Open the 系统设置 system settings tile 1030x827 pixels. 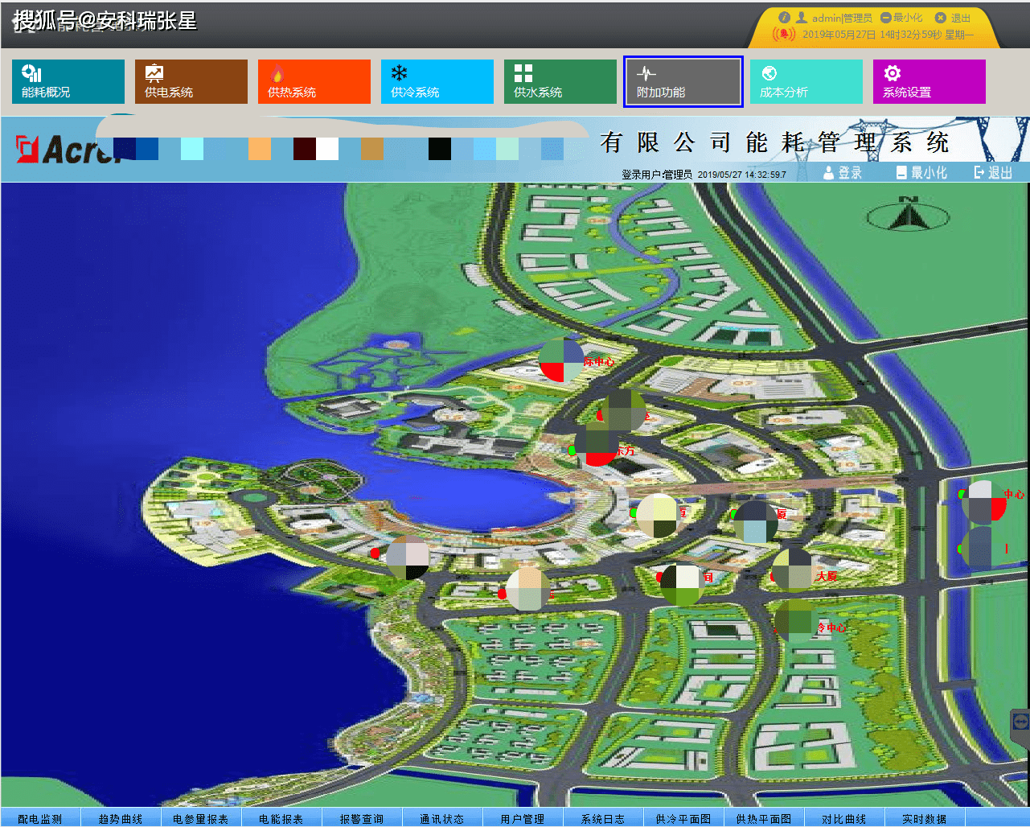(929, 81)
